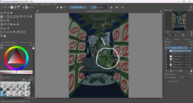Open the Filter menu
Viewport: 193px width, 103px height.
(x=32, y=4)
